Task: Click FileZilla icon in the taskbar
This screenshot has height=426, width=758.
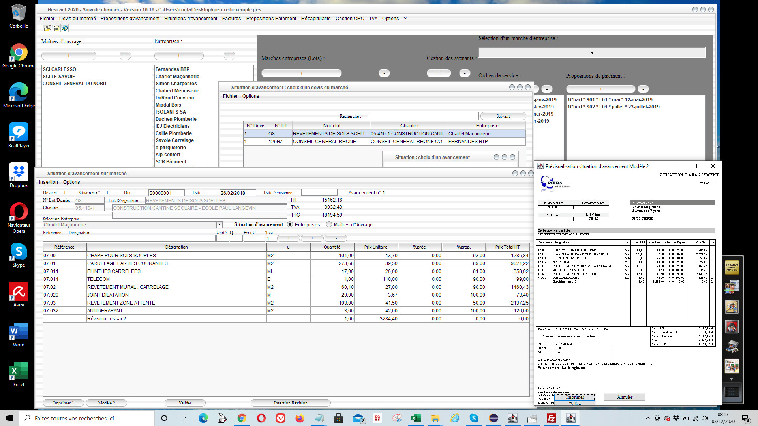Action: coord(552,418)
